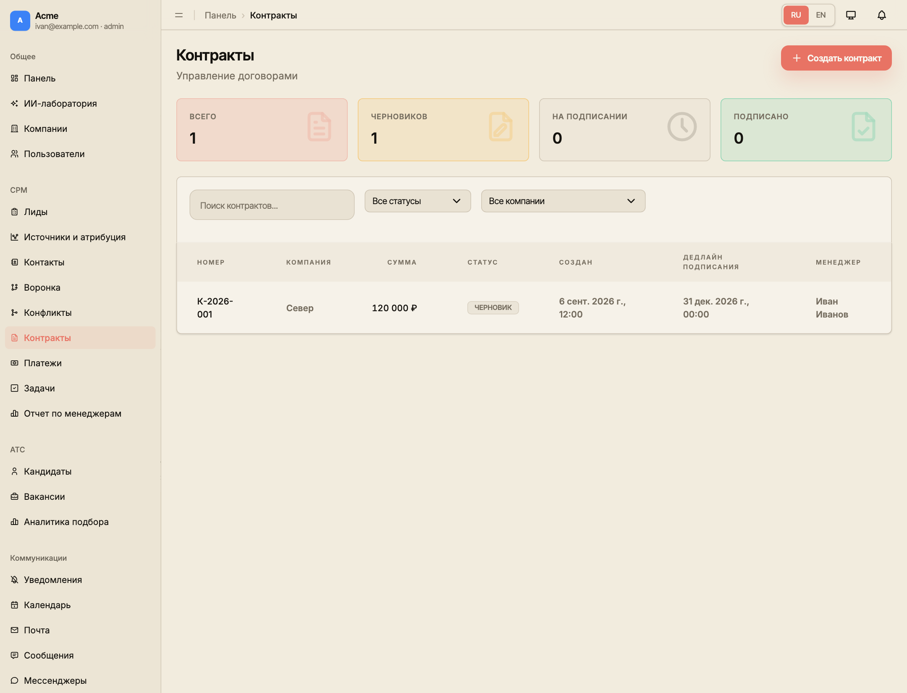
Task: Focus the Поиск контрактов search field
Action: coord(272,205)
